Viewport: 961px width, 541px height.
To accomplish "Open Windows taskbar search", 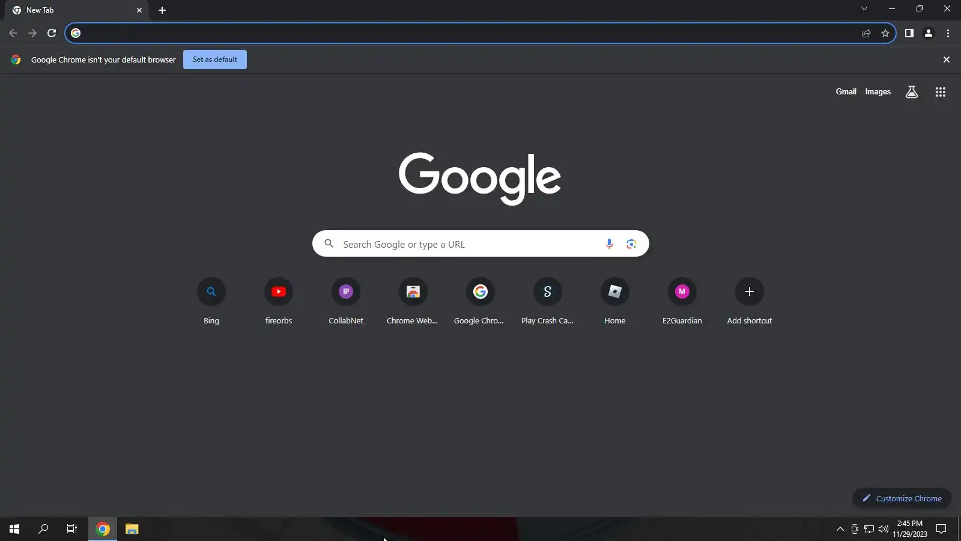I will coord(43,529).
